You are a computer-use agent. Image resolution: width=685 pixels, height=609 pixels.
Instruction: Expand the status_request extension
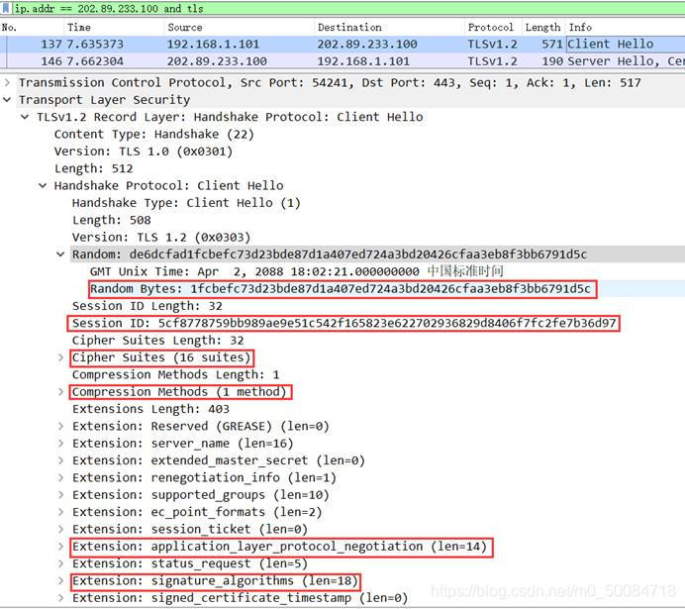pyautogui.click(x=60, y=563)
